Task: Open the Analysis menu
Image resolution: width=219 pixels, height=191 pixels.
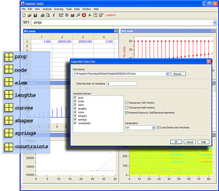Action: (x=47, y=9)
